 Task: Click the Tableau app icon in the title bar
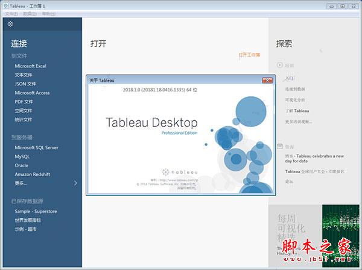pyautogui.click(x=6, y=6)
